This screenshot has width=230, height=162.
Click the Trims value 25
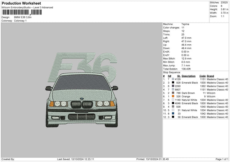point(183,34)
